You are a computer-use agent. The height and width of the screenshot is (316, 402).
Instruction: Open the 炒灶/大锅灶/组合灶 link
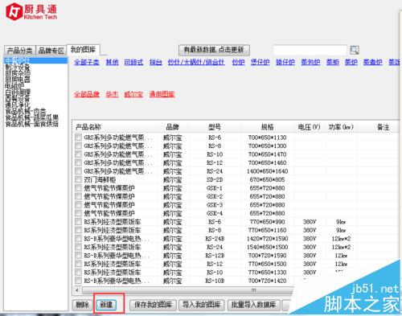pos(196,62)
